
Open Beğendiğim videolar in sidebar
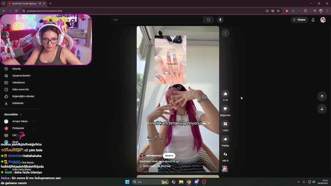click(x=23, y=96)
